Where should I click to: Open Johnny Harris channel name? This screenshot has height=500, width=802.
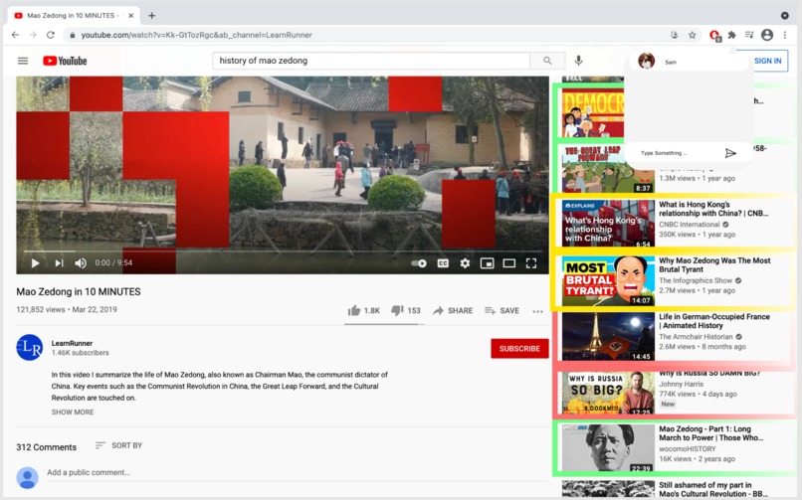[x=681, y=384]
